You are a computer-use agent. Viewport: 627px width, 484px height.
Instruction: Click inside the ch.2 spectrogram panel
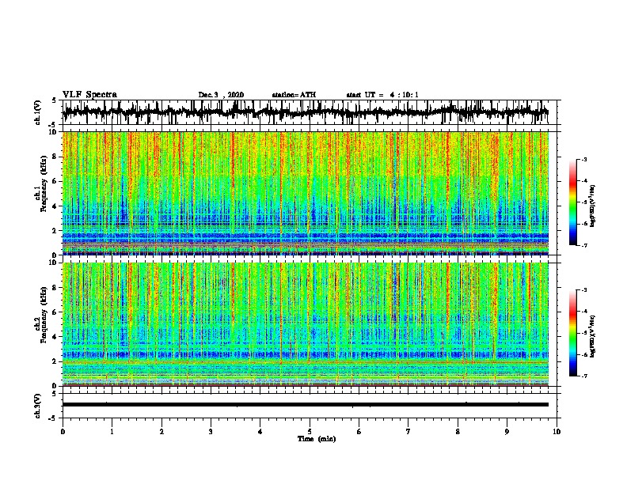[x=306, y=324]
